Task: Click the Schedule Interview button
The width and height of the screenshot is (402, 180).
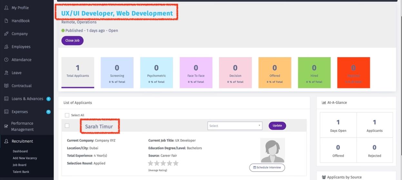Action: (267, 167)
